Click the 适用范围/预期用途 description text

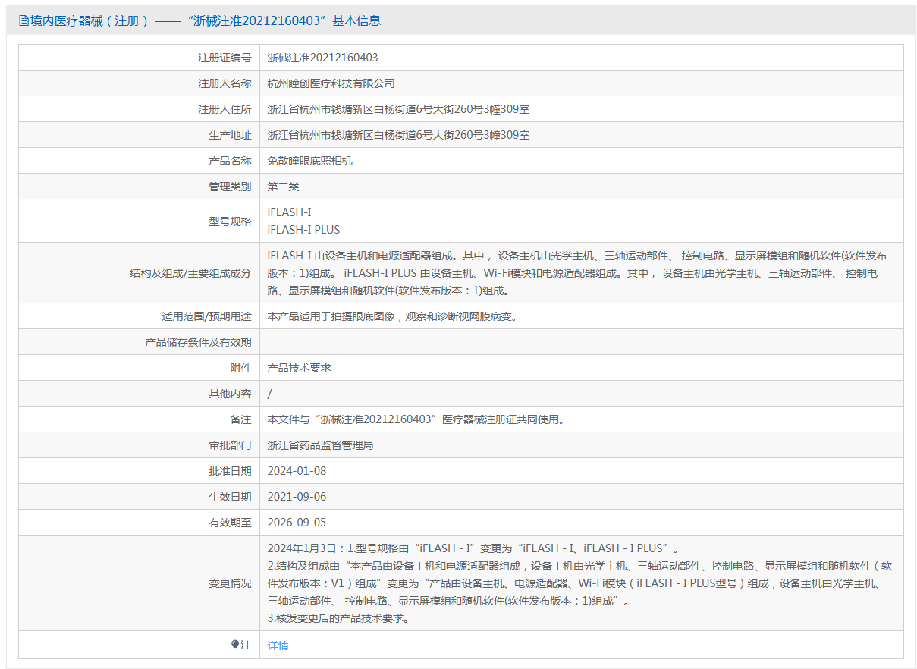point(393,316)
